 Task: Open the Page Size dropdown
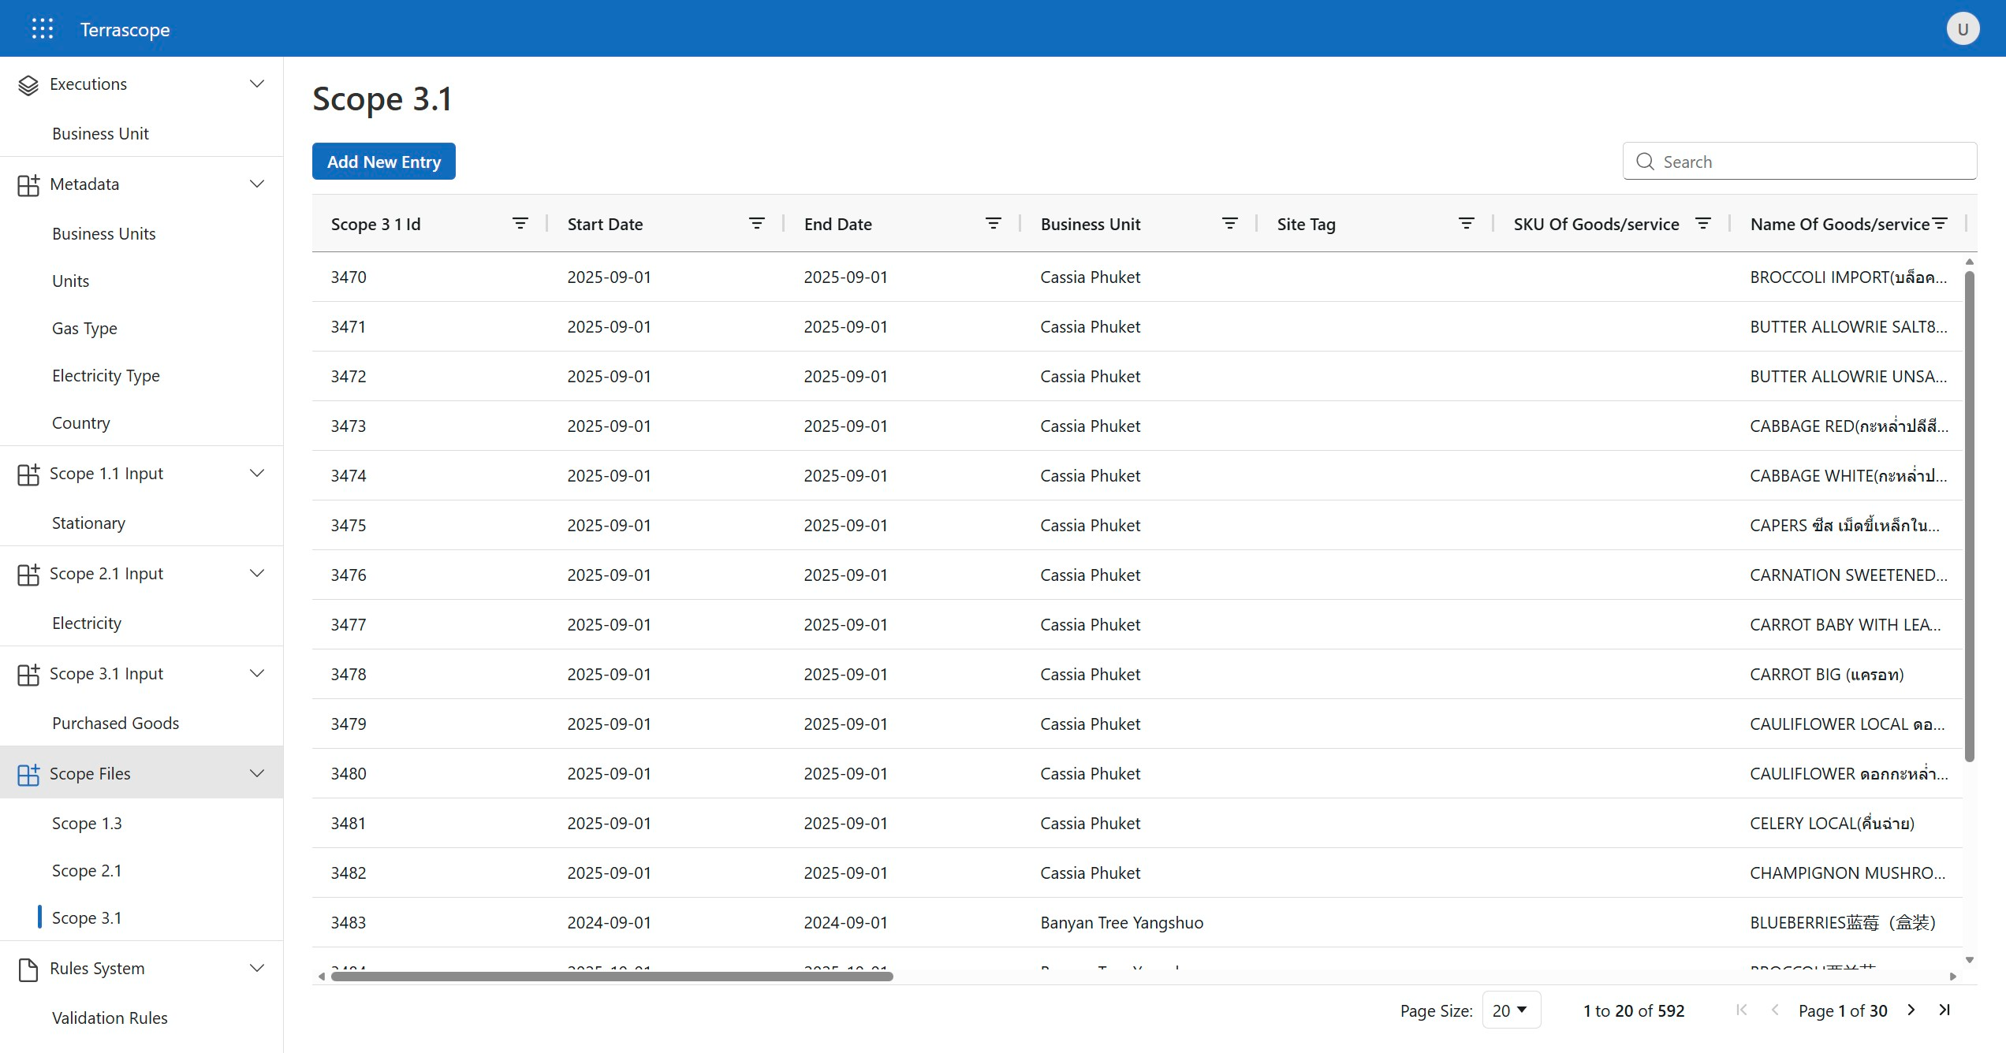pyautogui.click(x=1510, y=1010)
